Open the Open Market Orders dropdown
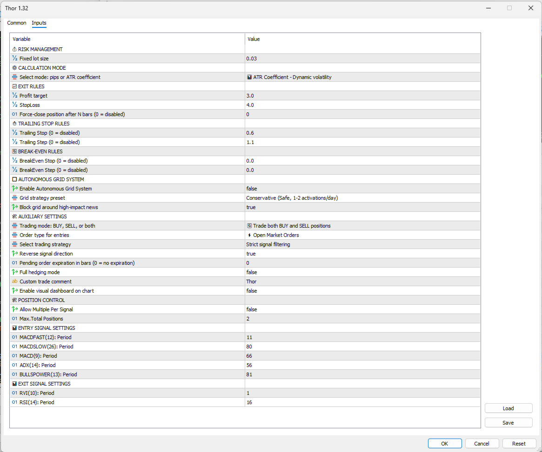Screen dimensions: 542x452 [x=362, y=235]
